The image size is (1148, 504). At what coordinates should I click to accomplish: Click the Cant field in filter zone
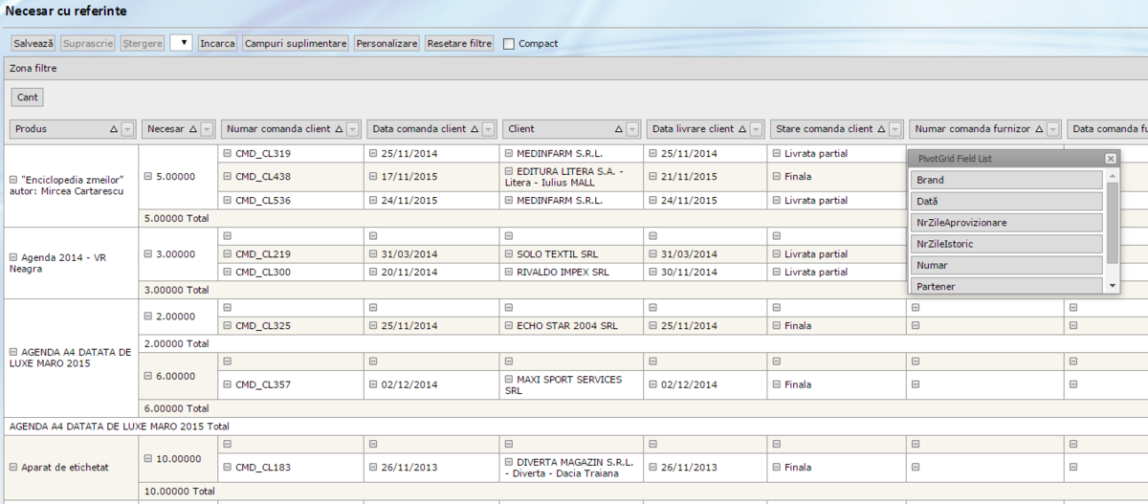pos(28,98)
